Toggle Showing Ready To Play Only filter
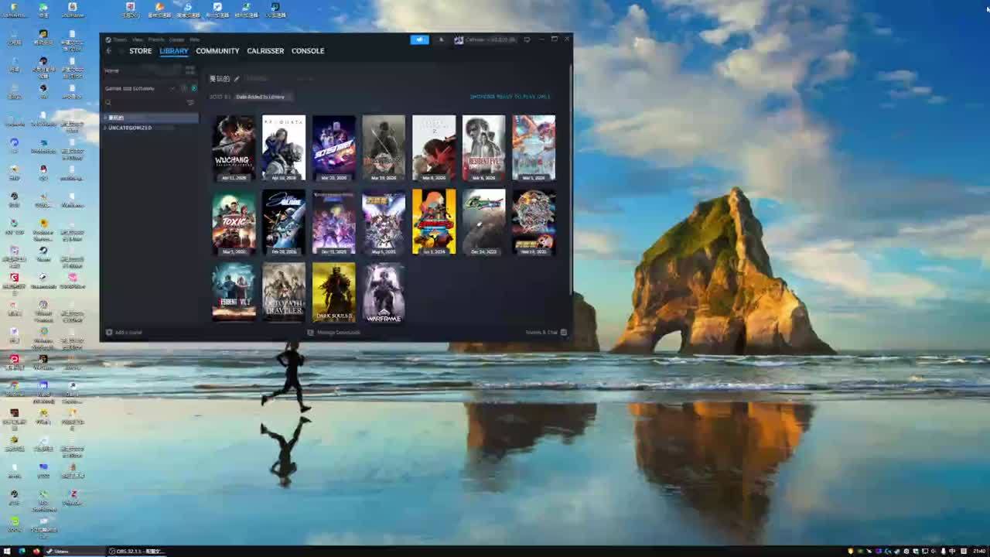The width and height of the screenshot is (990, 557). pyautogui.click(x=510, y=97)
